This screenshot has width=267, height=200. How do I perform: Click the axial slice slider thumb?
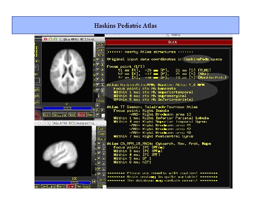[x=67, y=108]
